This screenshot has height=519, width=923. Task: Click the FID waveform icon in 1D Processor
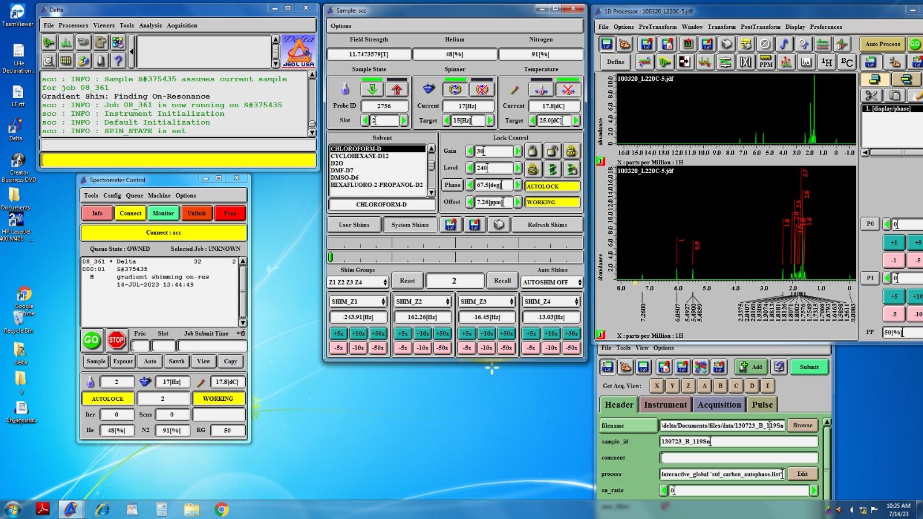(x=665, y=62)
